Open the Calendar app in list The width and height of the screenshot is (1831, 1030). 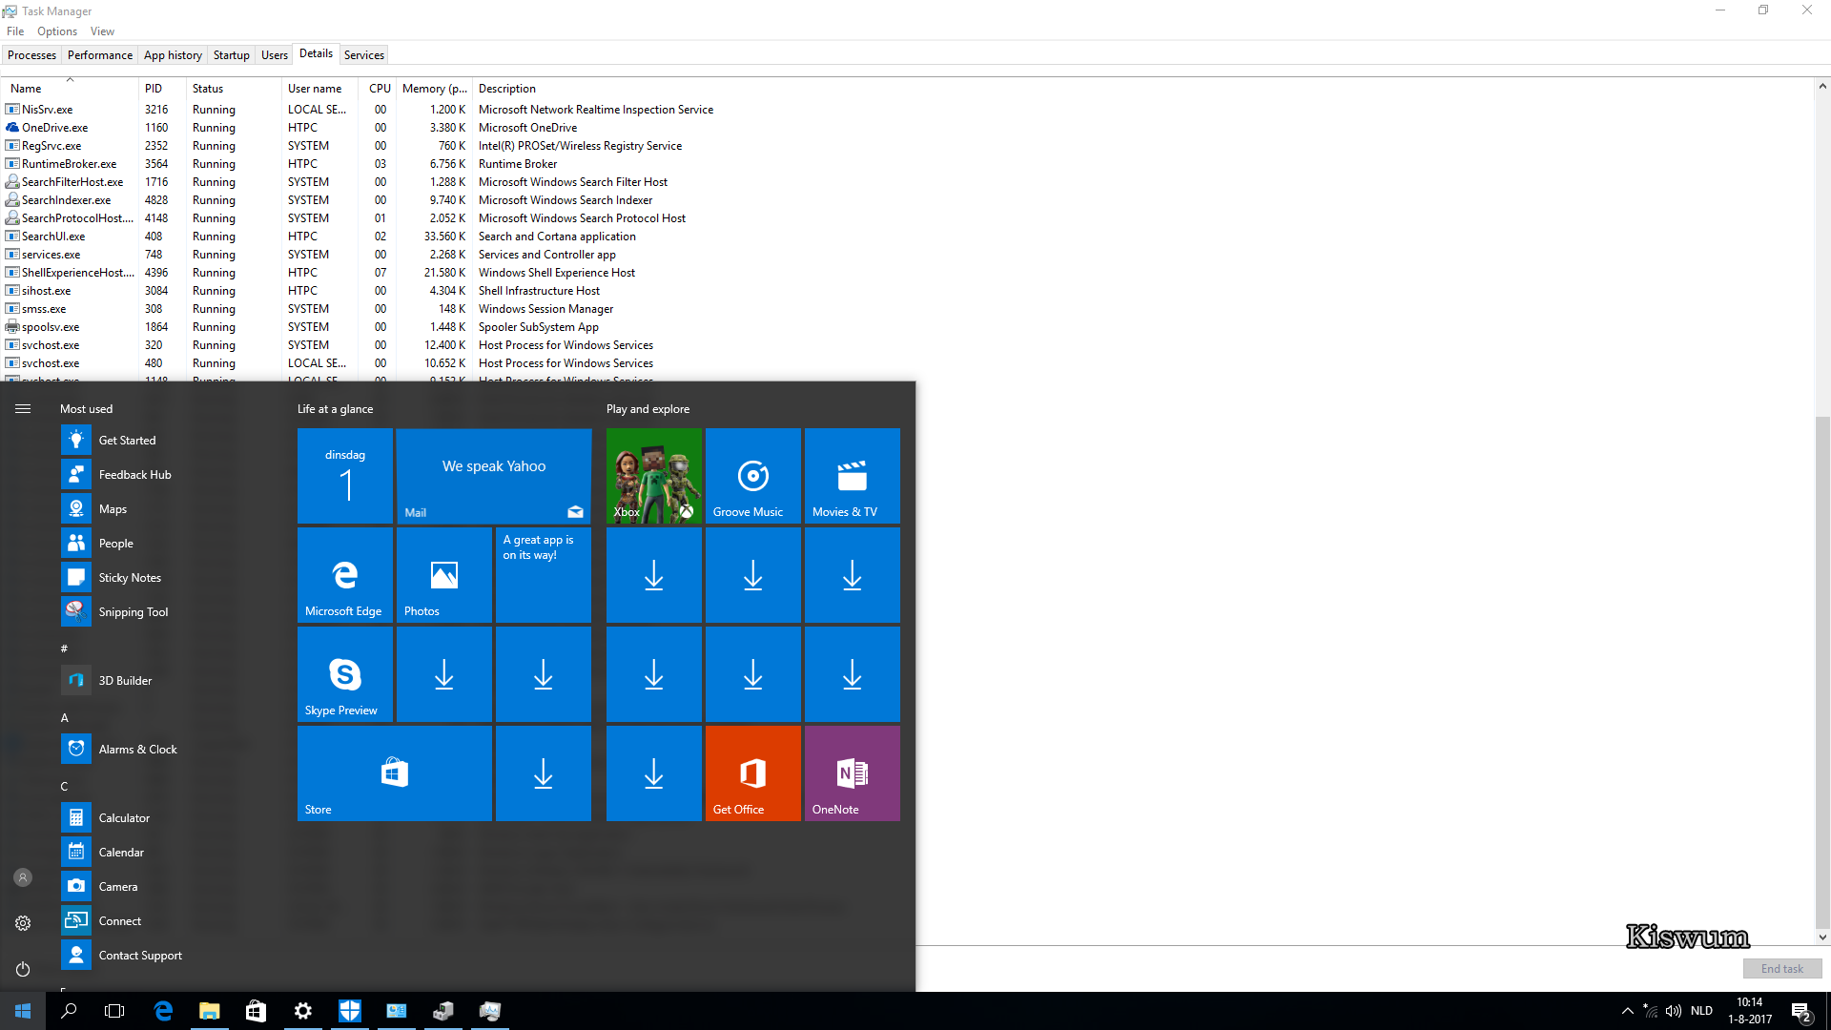click(x=76, y=852)
